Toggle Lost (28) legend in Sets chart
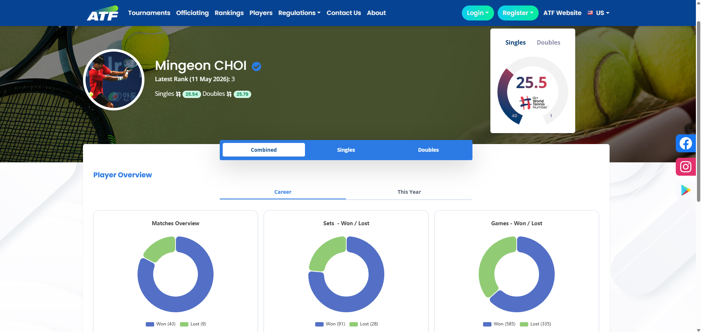The width and height of the screenshot is (701, 332). click(x=364, y=324)
